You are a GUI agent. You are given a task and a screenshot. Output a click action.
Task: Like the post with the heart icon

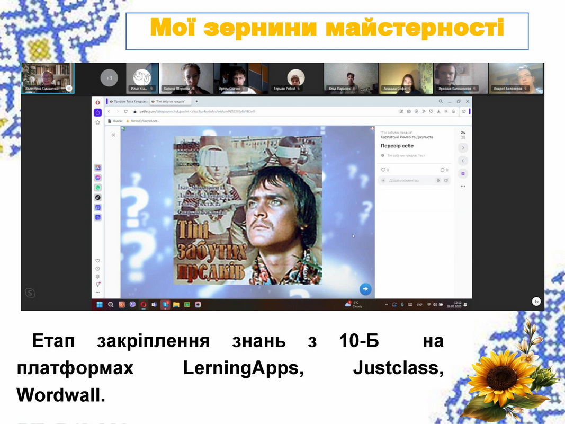[383, 170]
